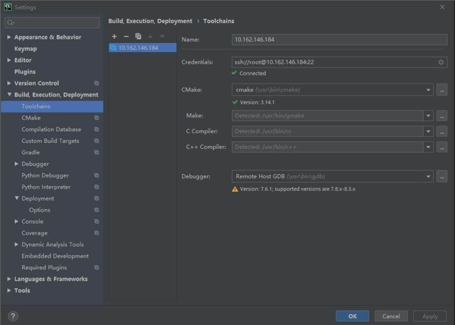Add a new toolchain with plus icon
This screenshot has height=325, width=455.
pos(114,37)
